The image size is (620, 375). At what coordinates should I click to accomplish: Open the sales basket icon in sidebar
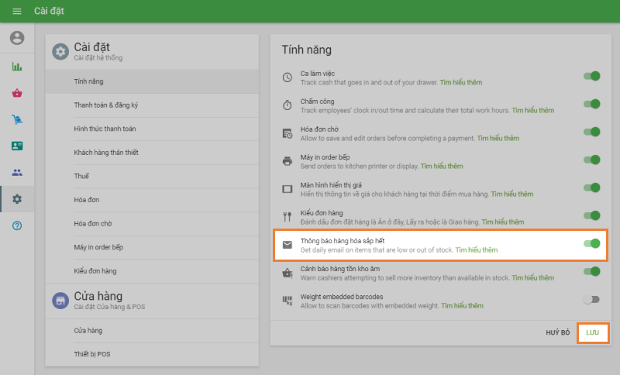(17, 93)
